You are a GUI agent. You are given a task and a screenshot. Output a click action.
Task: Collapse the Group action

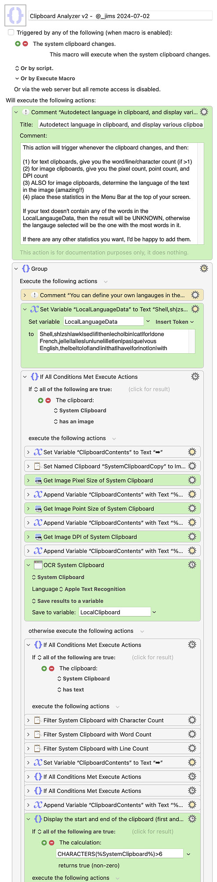[x=16, y=269]
